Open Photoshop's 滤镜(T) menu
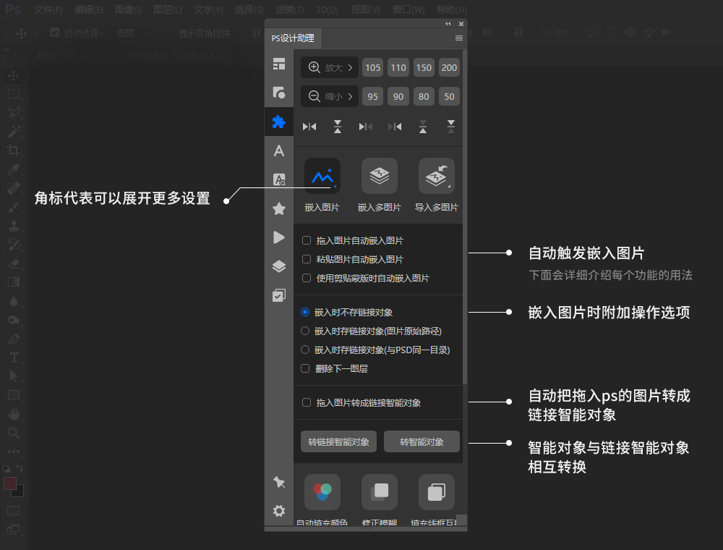This screenshot has height=550, width=723. [290, 9]
